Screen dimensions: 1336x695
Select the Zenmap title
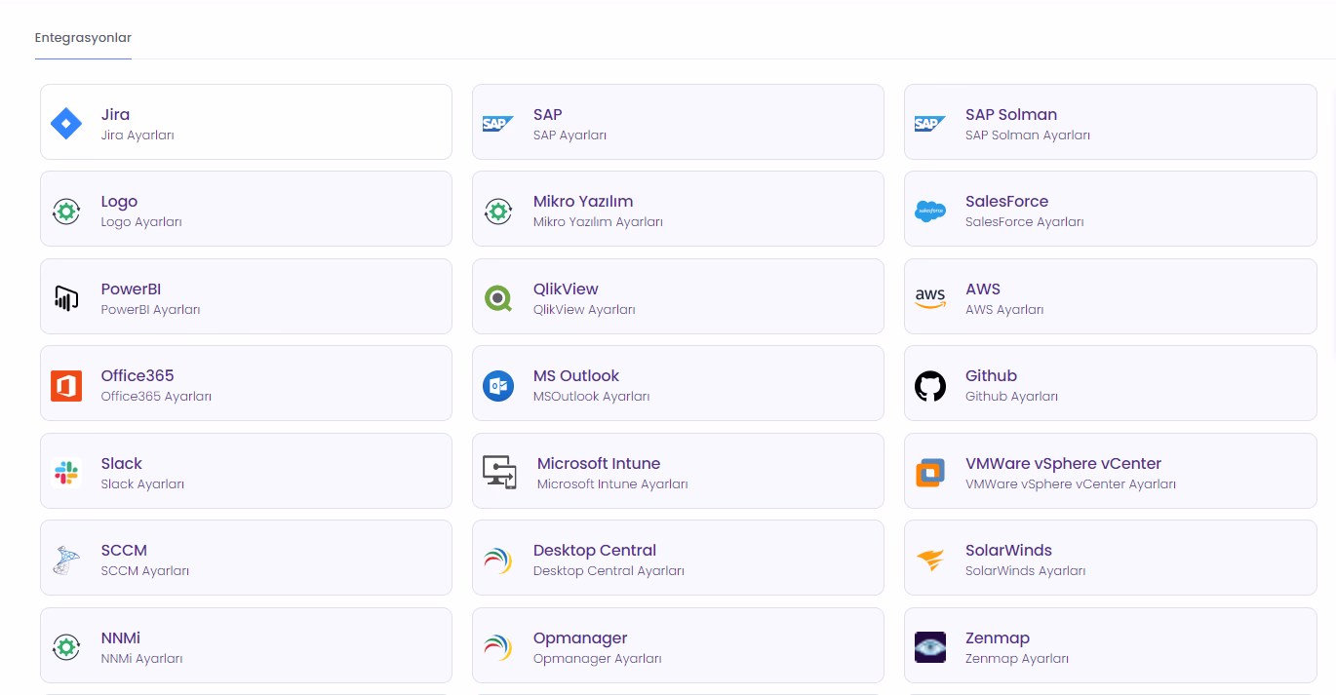(998, 637)
